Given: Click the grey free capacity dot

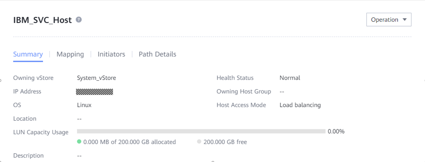Looking at the screenshot, I should [199, 142].
